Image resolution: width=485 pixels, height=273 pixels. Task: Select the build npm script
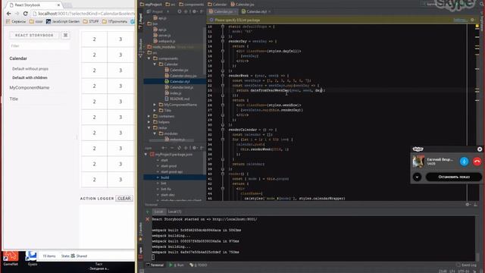pyautogui.click(x=165, y=177)
